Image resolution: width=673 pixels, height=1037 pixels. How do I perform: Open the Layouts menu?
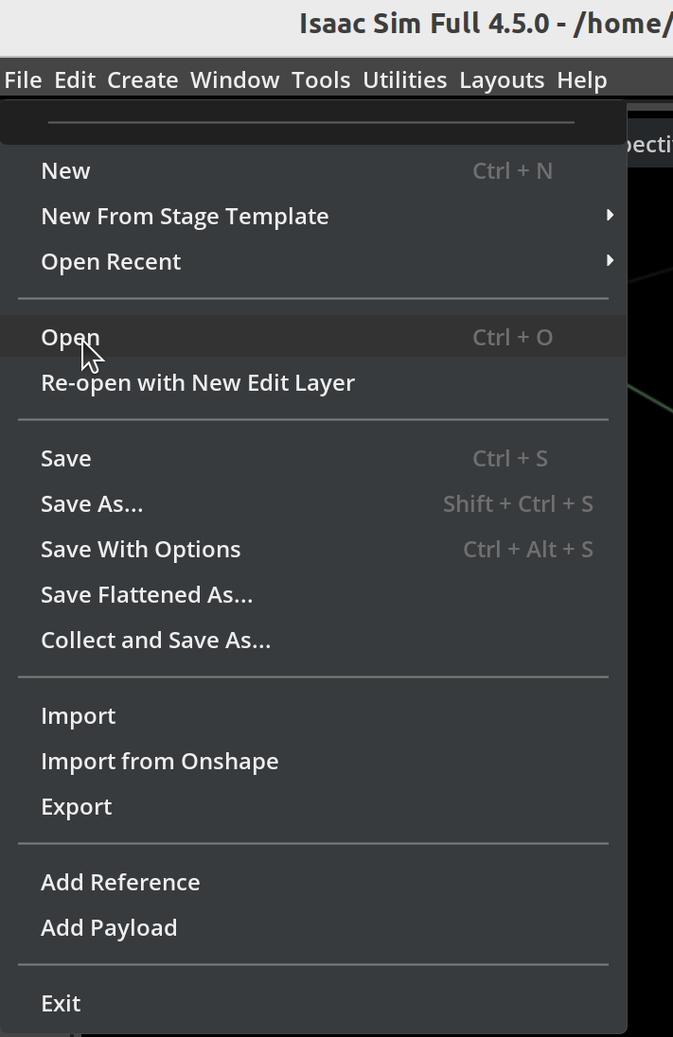tap(502, 80)
